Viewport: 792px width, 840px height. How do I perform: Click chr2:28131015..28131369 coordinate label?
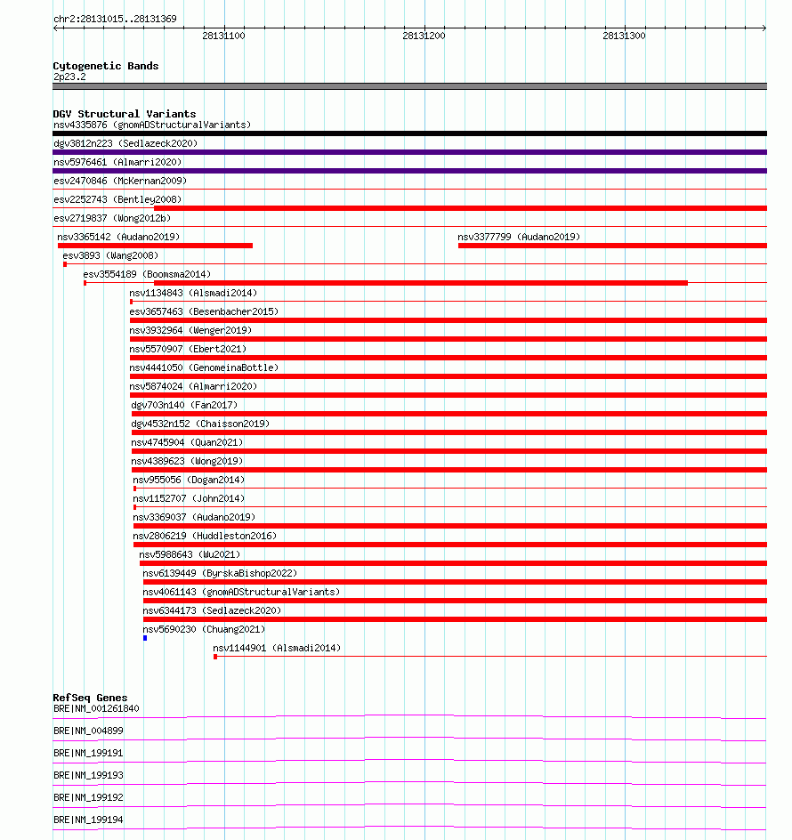coord(115,19)
